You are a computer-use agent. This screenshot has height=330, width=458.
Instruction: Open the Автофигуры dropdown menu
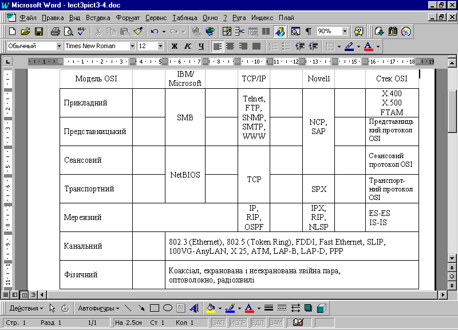[98, 308]
